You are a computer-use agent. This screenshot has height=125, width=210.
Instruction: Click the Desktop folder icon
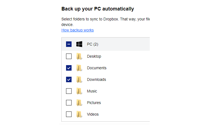tap(79, 56)
